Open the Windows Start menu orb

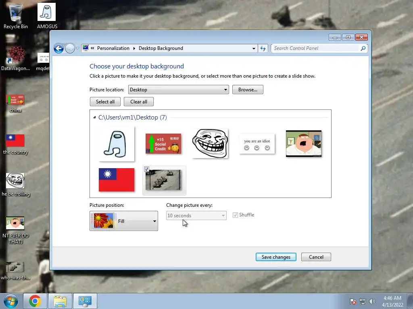(x=11, y=301)
